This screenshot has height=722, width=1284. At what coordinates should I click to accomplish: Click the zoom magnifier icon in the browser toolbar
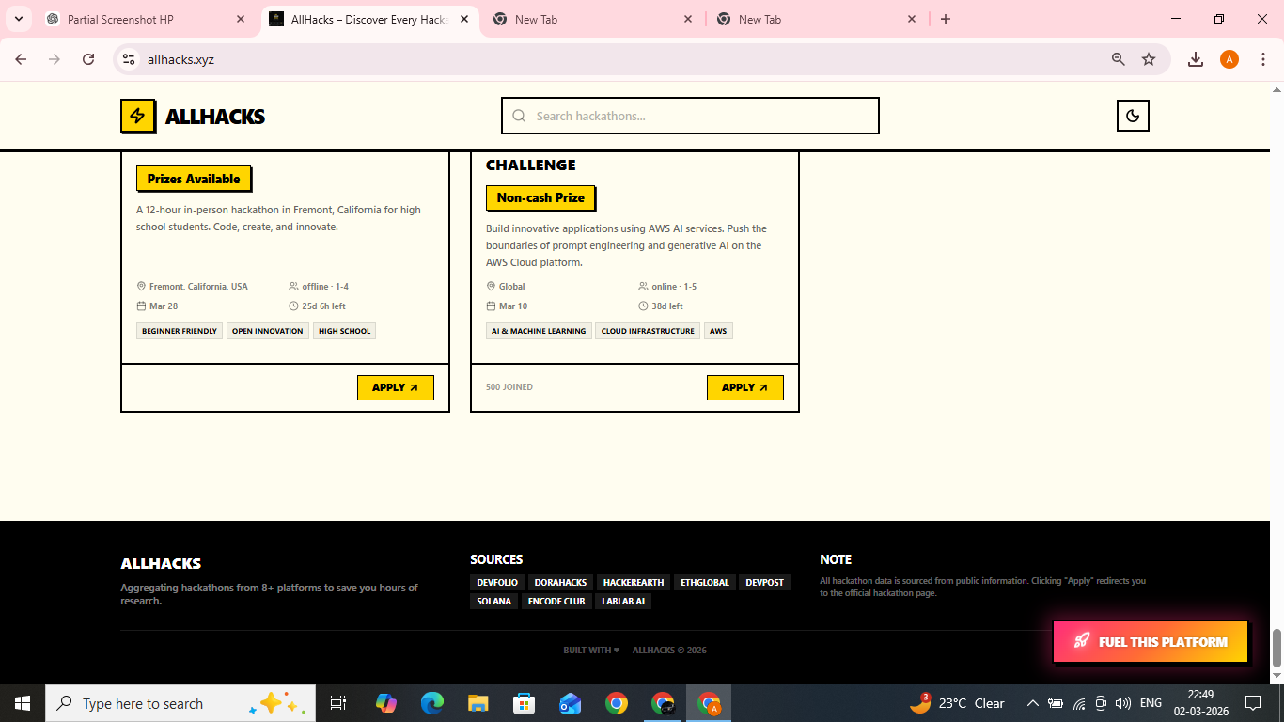(x=1118, y=58)
